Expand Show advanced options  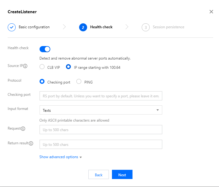[60, 157]
